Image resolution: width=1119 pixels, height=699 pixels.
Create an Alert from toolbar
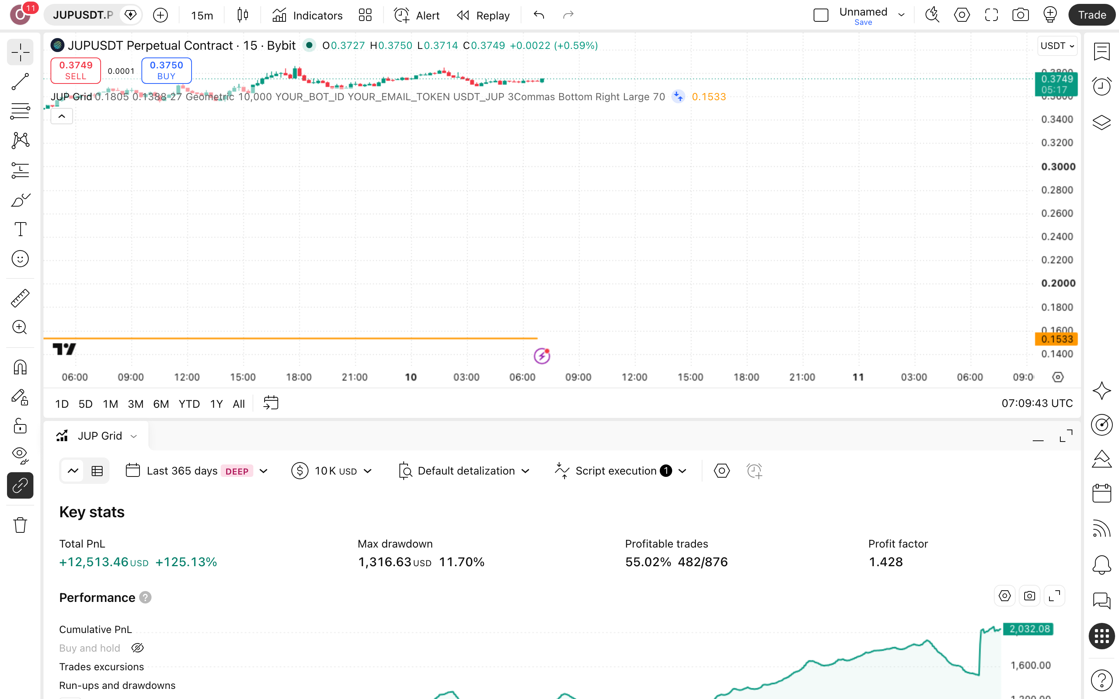[x=416, y=15]
